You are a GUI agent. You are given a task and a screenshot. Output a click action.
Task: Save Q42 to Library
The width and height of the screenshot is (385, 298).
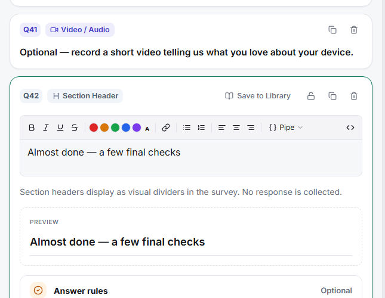pyautogui.click(x=258, y=96)
